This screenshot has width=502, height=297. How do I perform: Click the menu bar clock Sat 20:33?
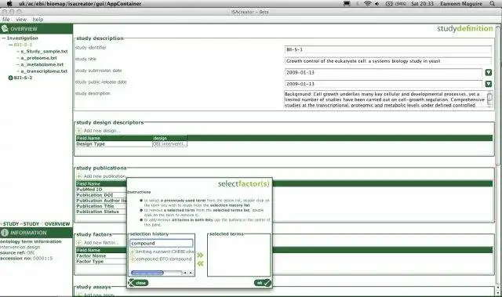pos(422,3)
